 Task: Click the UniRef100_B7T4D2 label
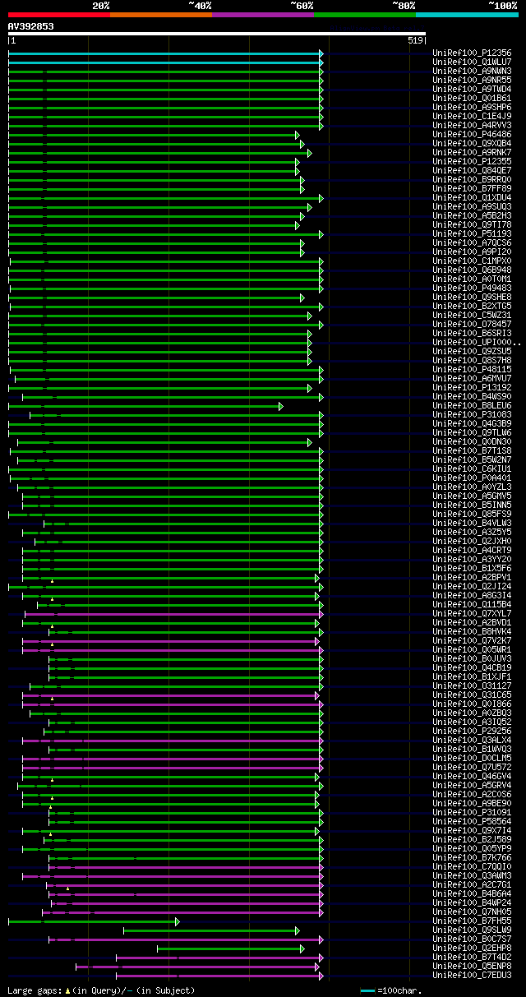[x=472, y=957]
